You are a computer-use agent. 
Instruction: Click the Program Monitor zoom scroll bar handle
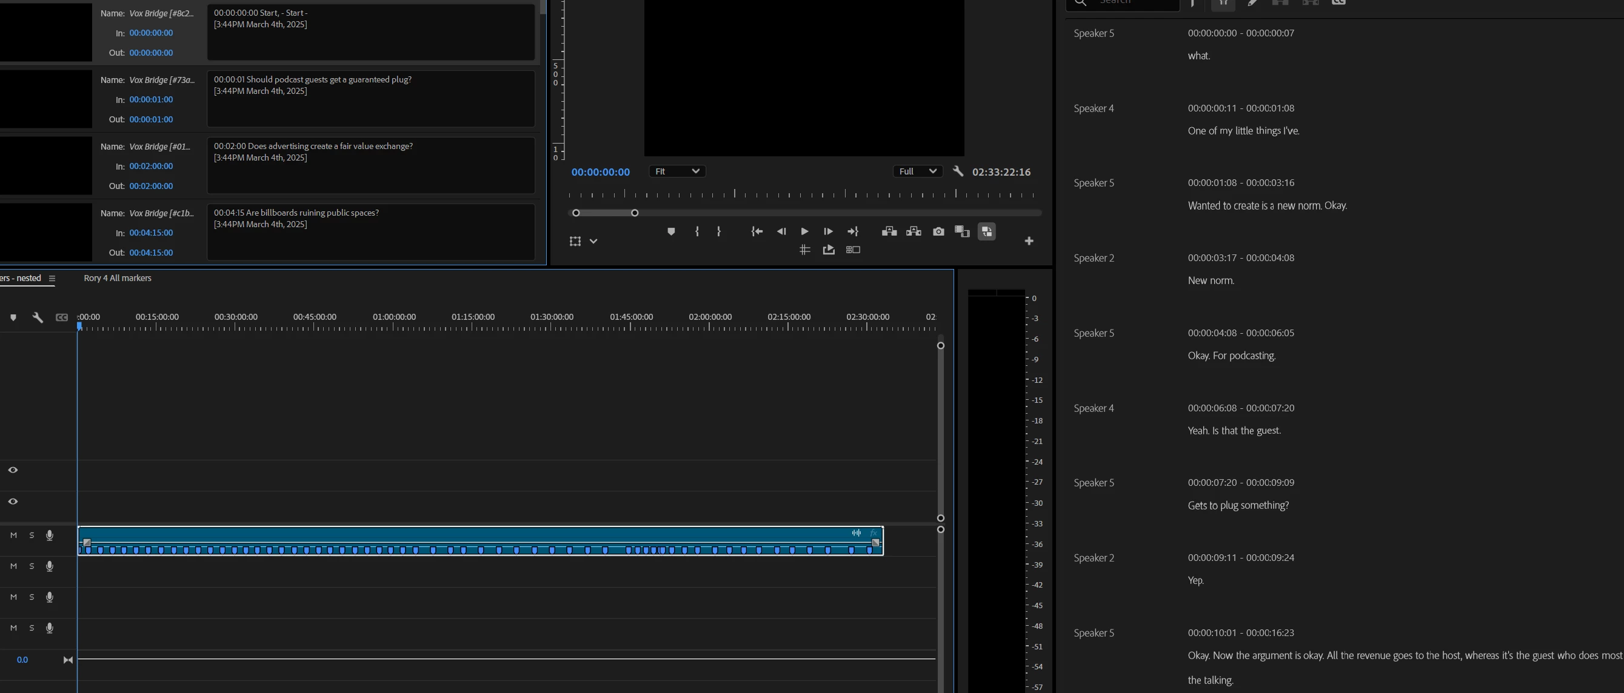[x=605, y=213]
